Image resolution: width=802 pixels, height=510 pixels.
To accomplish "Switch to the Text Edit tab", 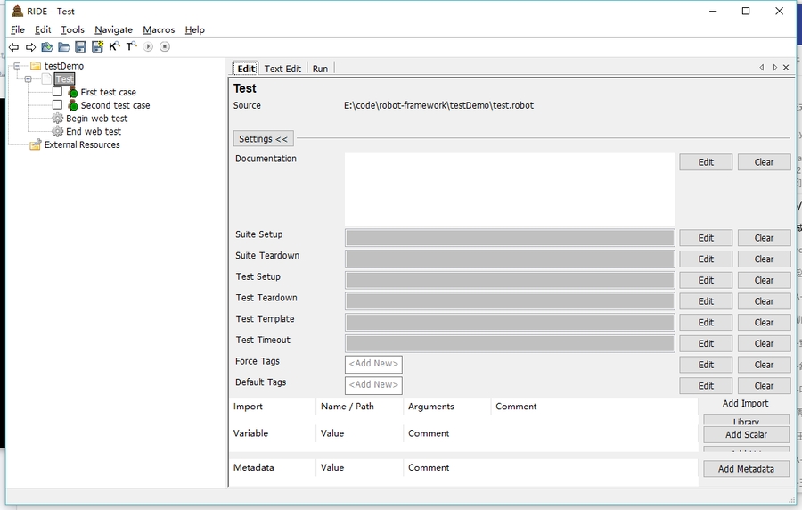I will click(282, 69).
